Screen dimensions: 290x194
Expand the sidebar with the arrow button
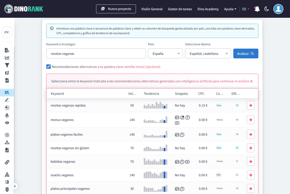[14, 186]
